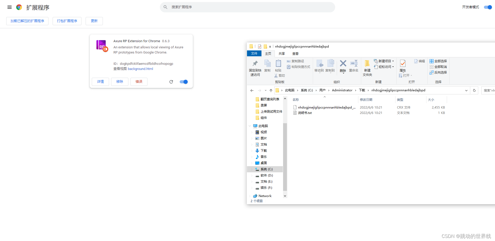Open Details of Axure RP extension
The image size is (495, 241).
pos(100,82)
